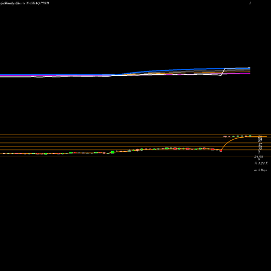Select the red candle just before the price jump
Viewport: 271px width, 271px height.
[x=221, y=150]
